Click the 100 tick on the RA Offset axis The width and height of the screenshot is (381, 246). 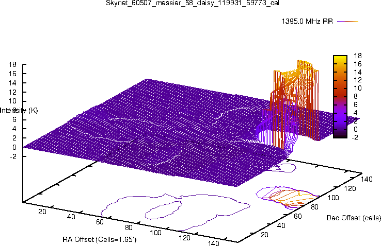click(x=156, y=233)
